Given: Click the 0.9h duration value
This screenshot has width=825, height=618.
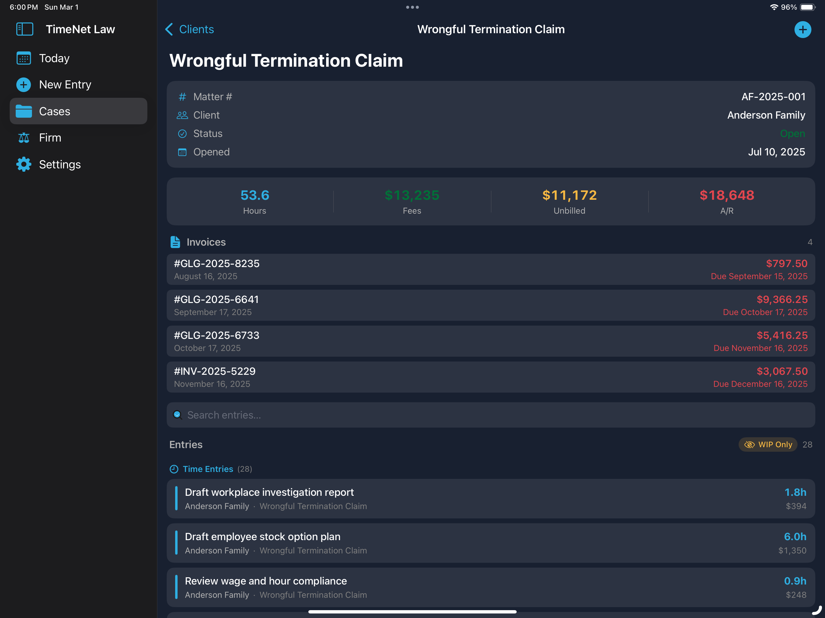Looking at the screenshot, I should 795,581.
